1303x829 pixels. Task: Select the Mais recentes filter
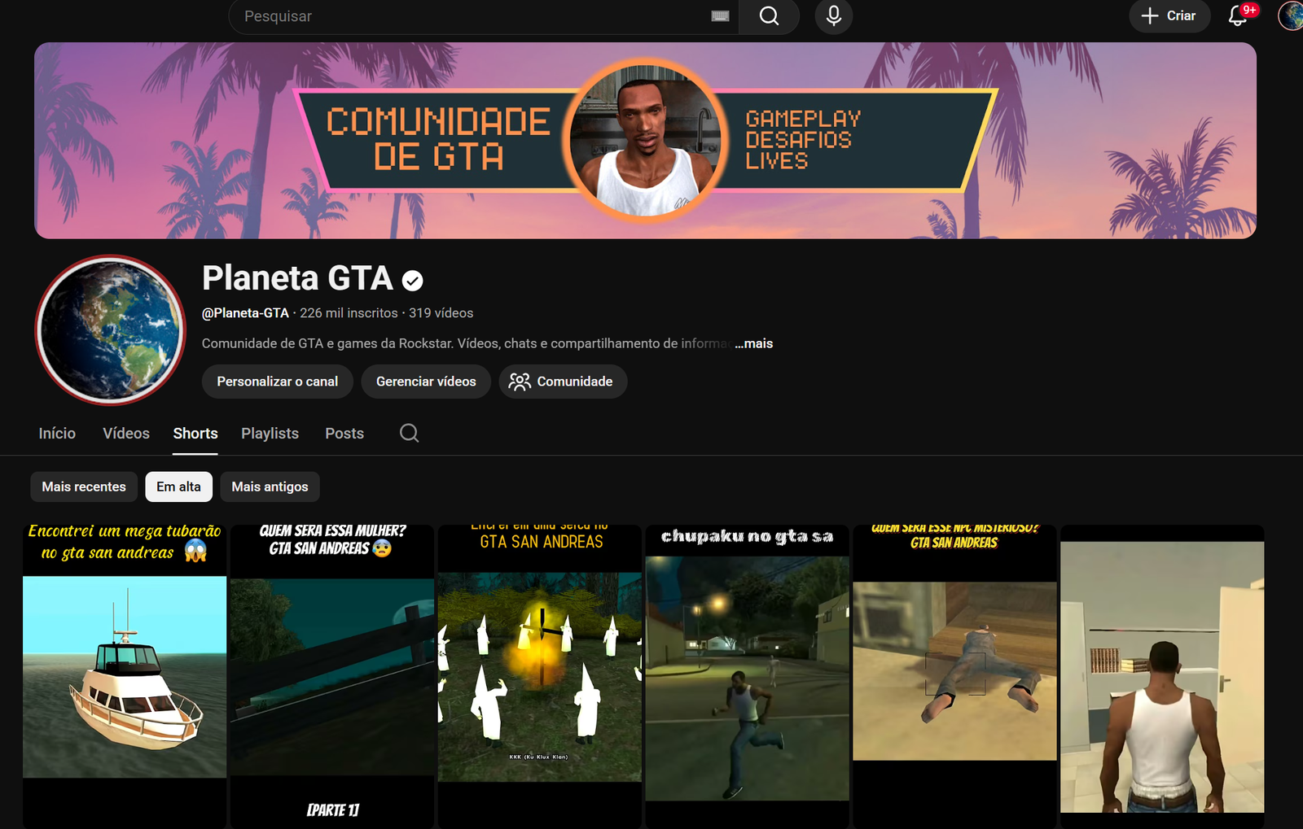click(x=84, y=486)
